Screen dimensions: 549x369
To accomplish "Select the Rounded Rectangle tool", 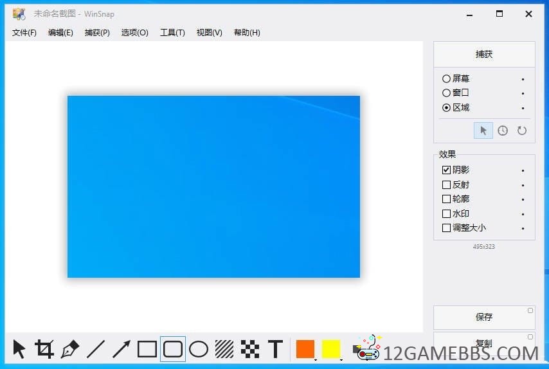I will 173,349.
